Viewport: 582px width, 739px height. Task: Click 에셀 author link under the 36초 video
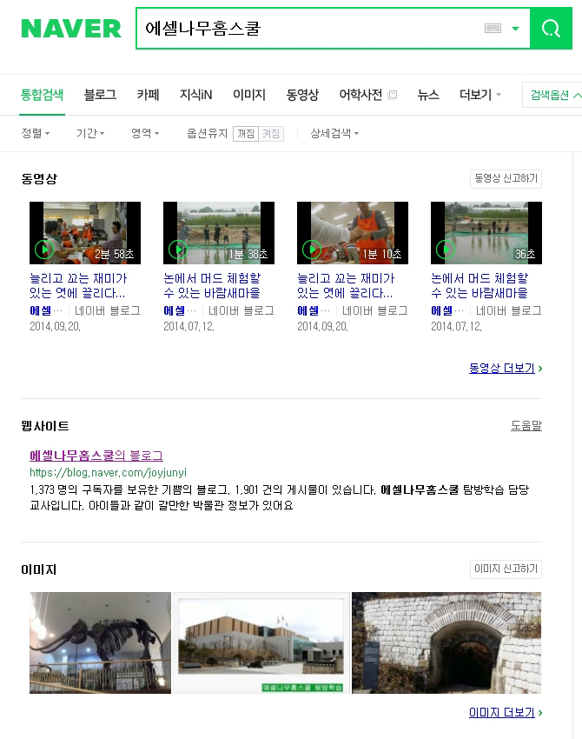pyautogui.click(x=446, y=310)
